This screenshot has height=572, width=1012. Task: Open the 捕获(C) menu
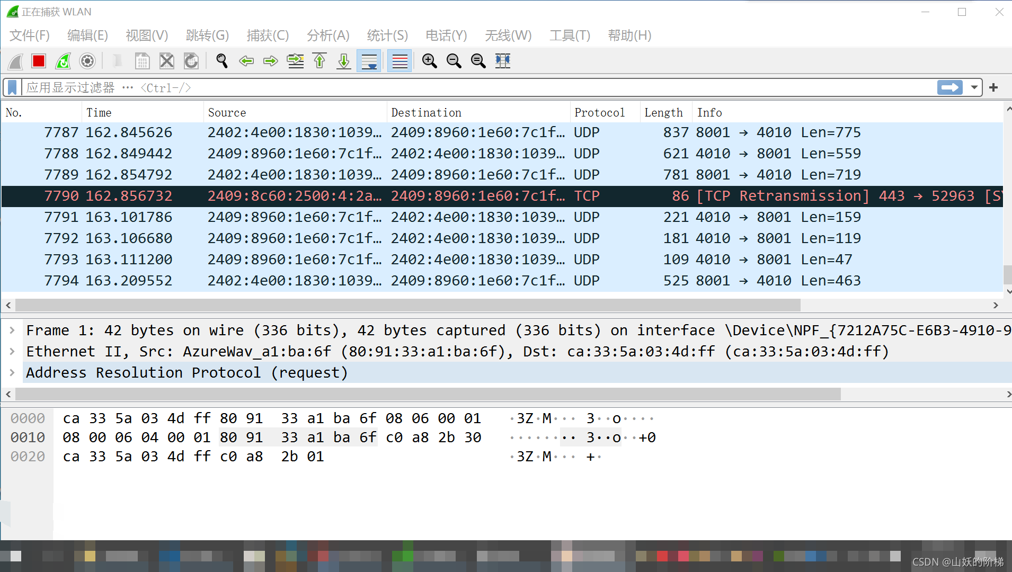[x=268, y=35]
